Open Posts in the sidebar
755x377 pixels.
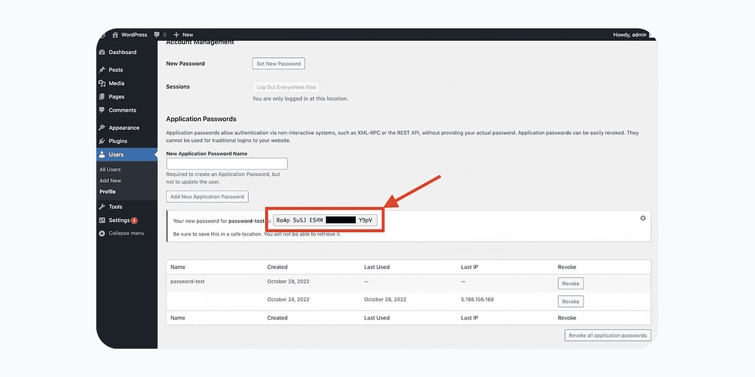(116, 70)
